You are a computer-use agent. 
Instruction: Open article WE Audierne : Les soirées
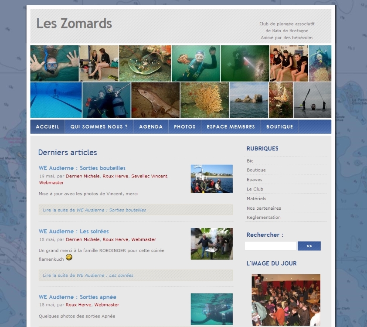point(74,231)
